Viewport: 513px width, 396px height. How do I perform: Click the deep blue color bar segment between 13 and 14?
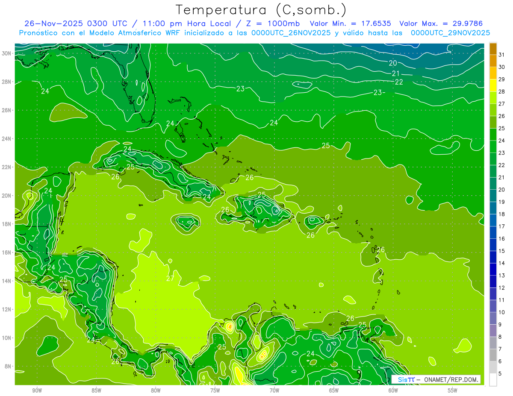pos(493,269)
